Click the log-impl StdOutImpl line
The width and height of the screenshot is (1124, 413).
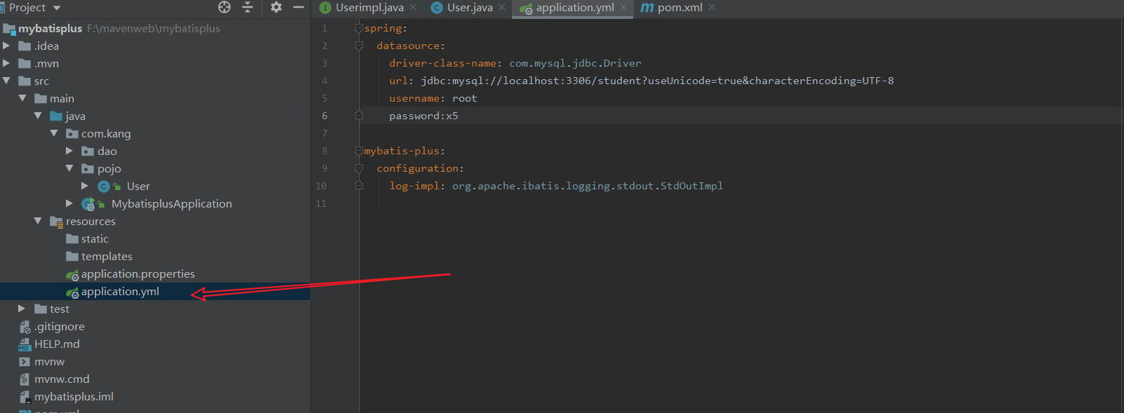pyautogui.click(x=556, y=186)
